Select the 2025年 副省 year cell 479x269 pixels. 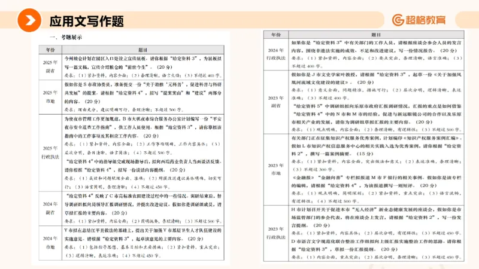click(50, 67)
